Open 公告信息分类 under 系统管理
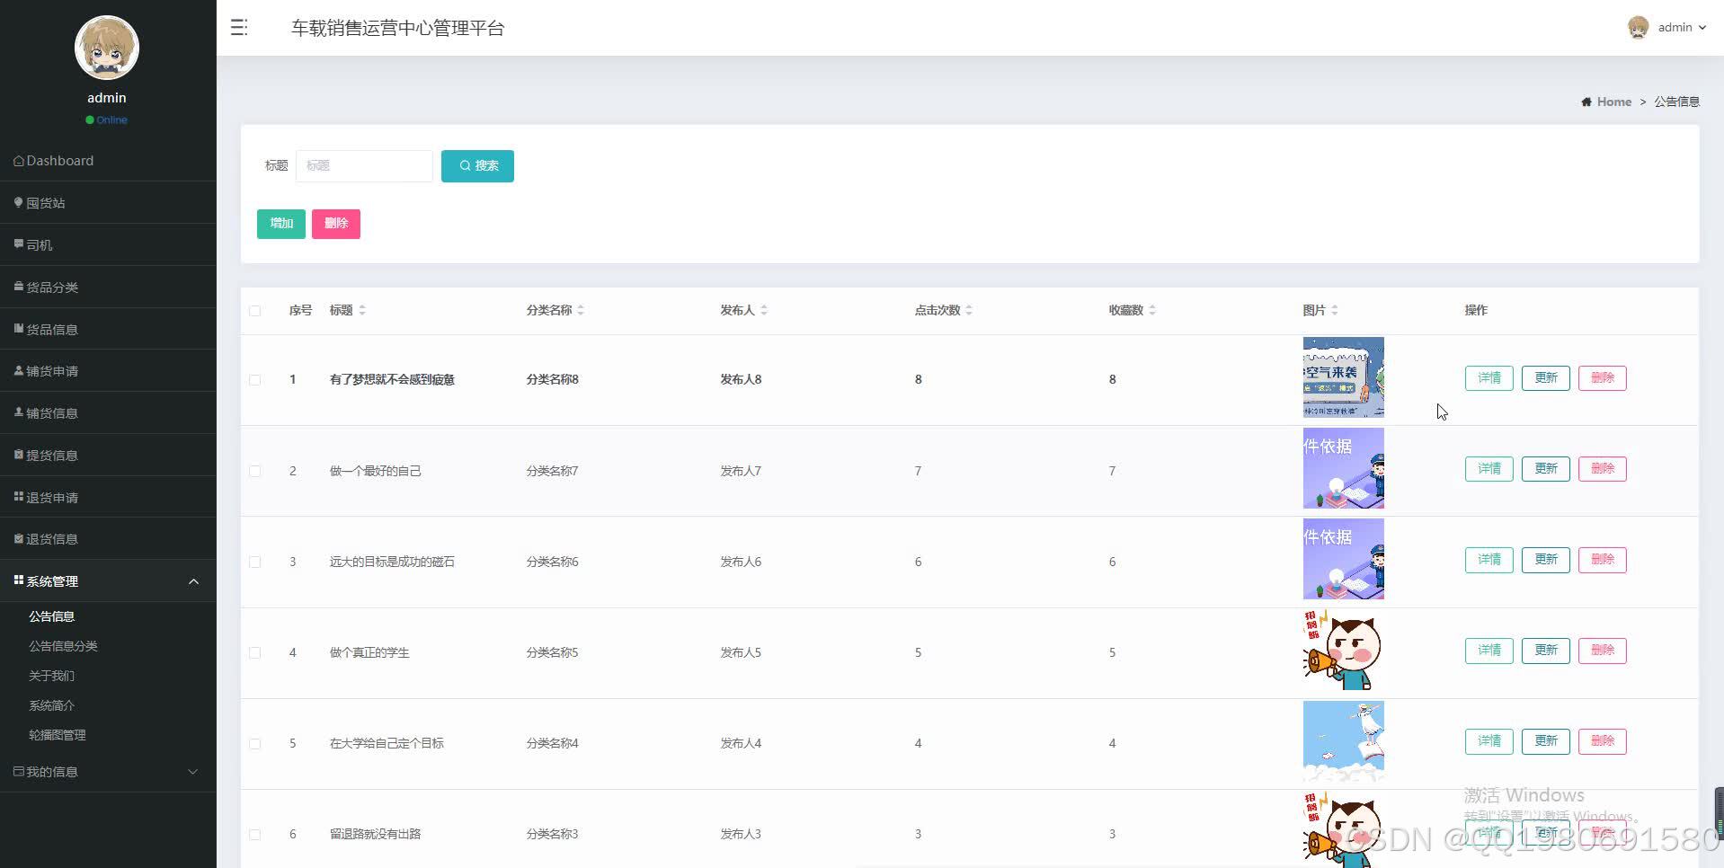The height and width of the screenshot is (868, 1724). click(63, 645)
